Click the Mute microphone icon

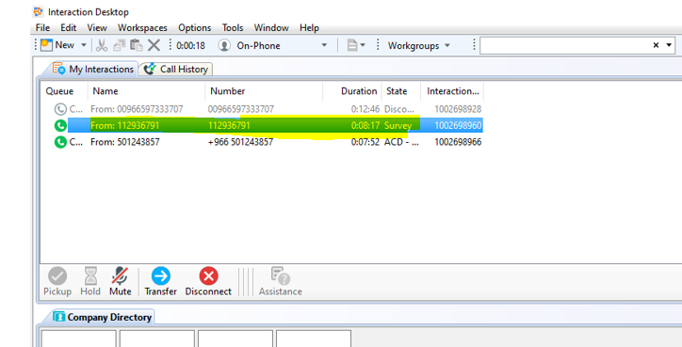[120, 276]
